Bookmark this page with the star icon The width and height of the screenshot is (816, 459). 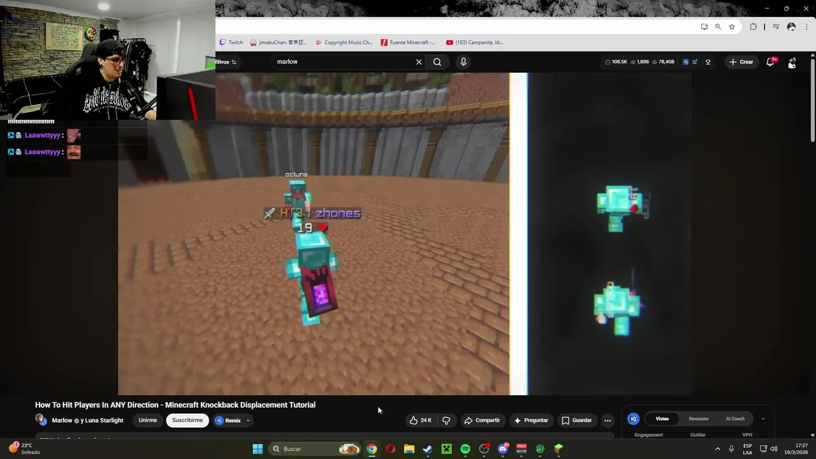(x=732, y=27)
